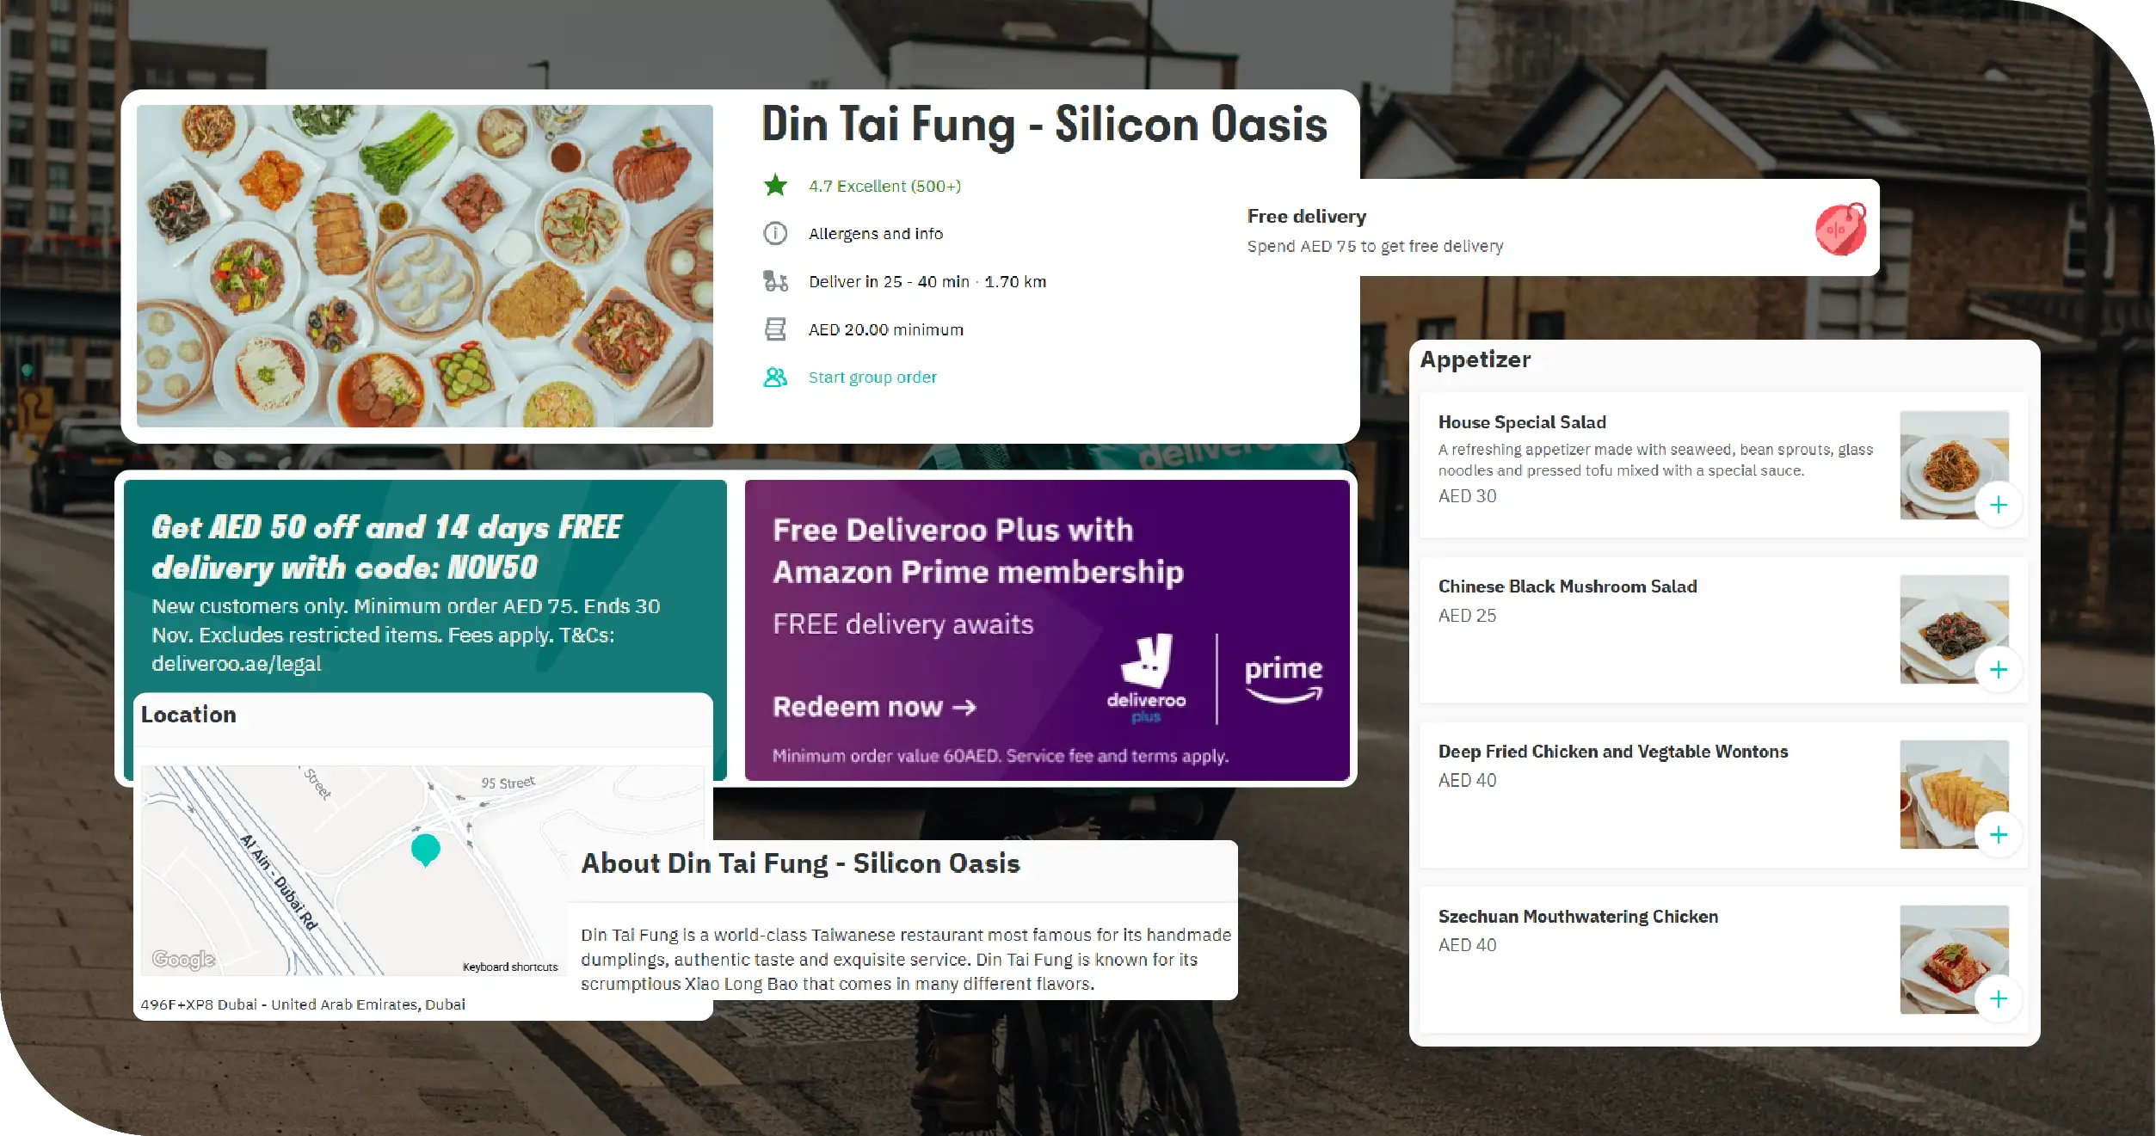Click the red discount tag icon
2156x1136 pixels.
pyautogui.click(x=1839, y=229)
